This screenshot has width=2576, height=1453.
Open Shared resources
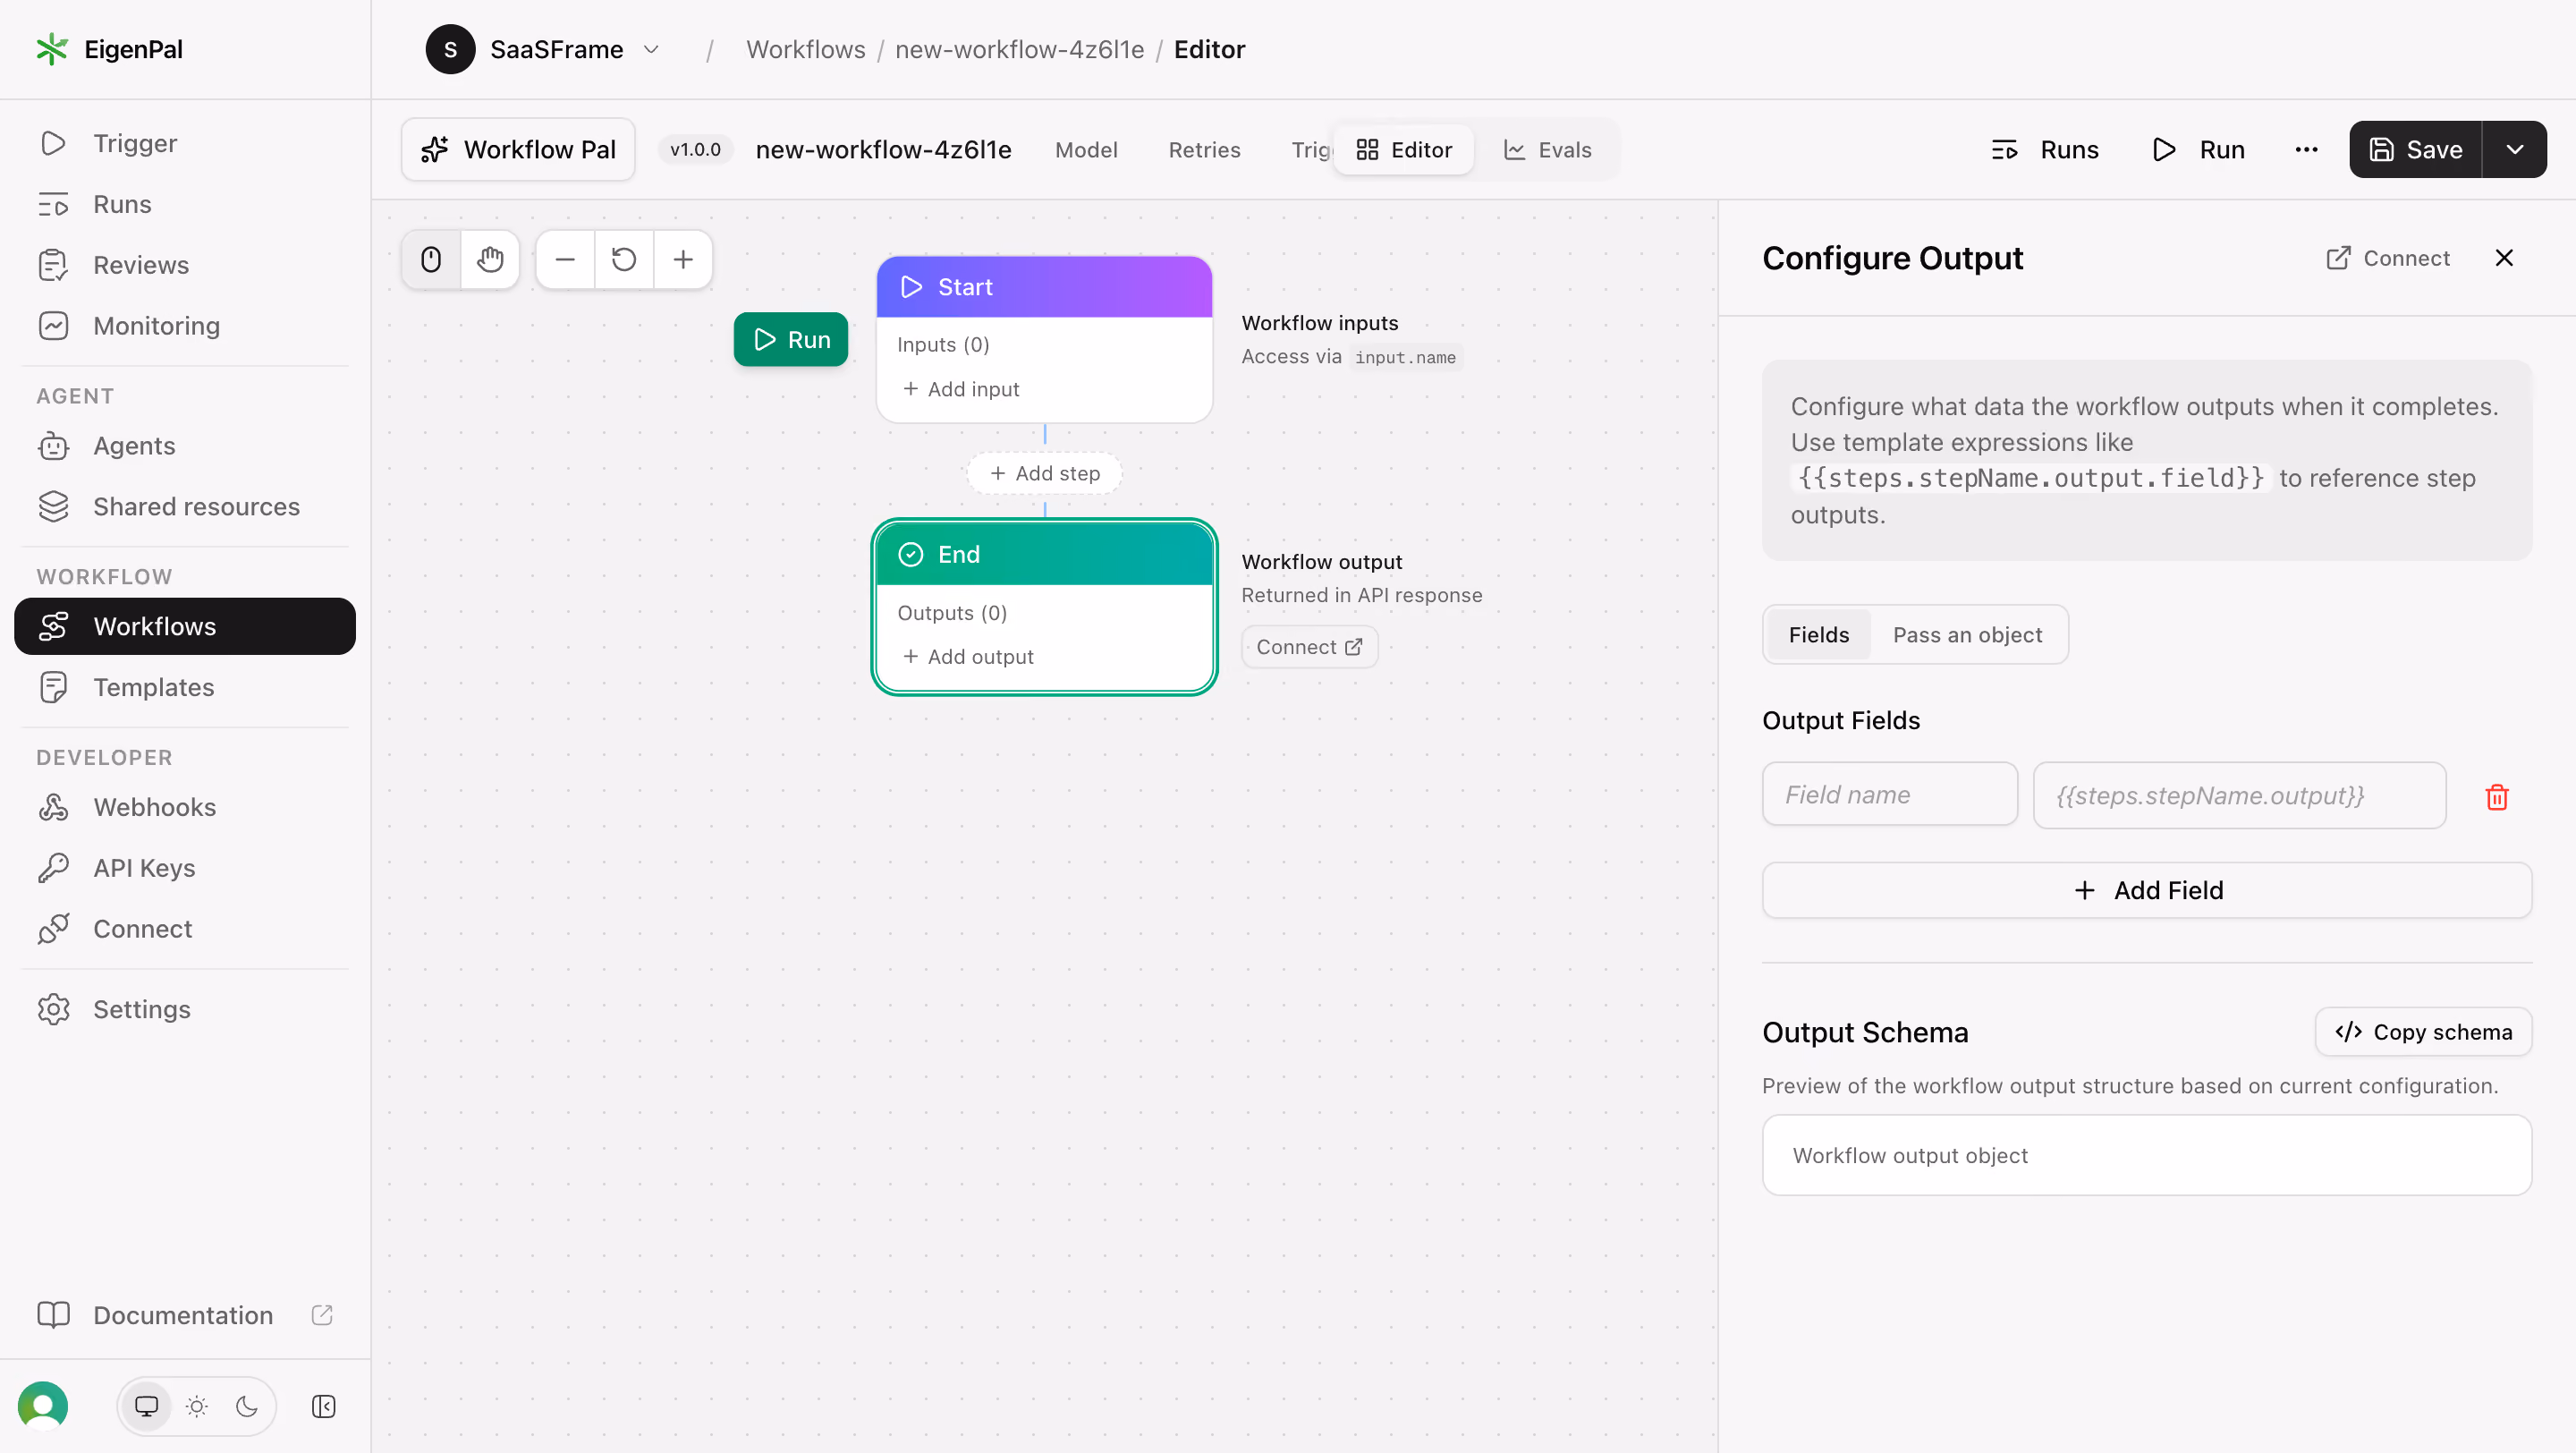pyautogui.click(x=185, y=507)
